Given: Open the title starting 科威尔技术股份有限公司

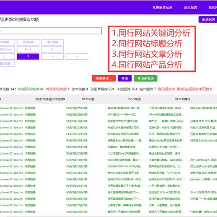Looking at the screenshot, I should [x=124, y=127].
